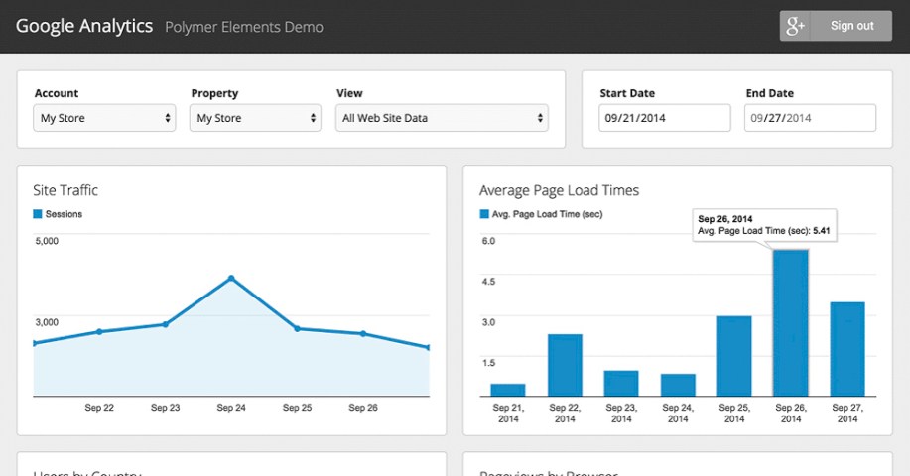This screenshot has height=476, width=910.
Task: Open the View dropdown menu
Action: pos(442,119)
